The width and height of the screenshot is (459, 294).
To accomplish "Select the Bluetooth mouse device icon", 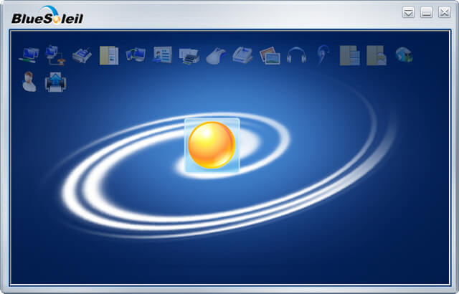I will tap(216, 55).
